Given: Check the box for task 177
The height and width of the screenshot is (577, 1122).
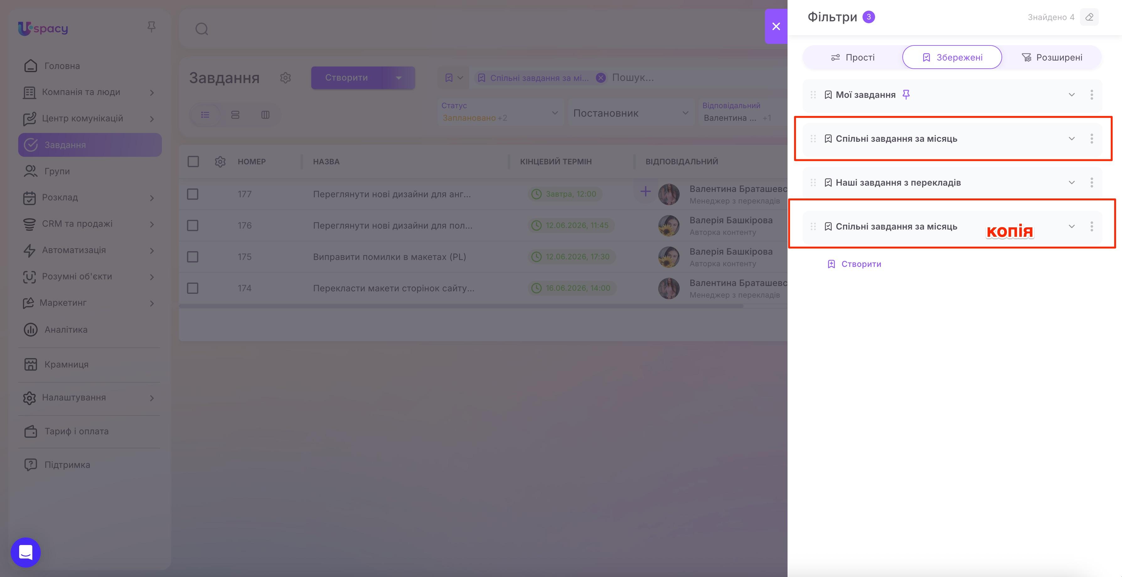Looking at the screenshot, I should [193, 194].
